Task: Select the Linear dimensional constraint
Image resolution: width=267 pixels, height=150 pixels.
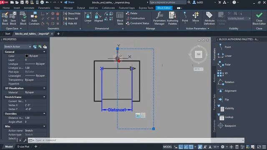Action: click(x=88, y=17)
